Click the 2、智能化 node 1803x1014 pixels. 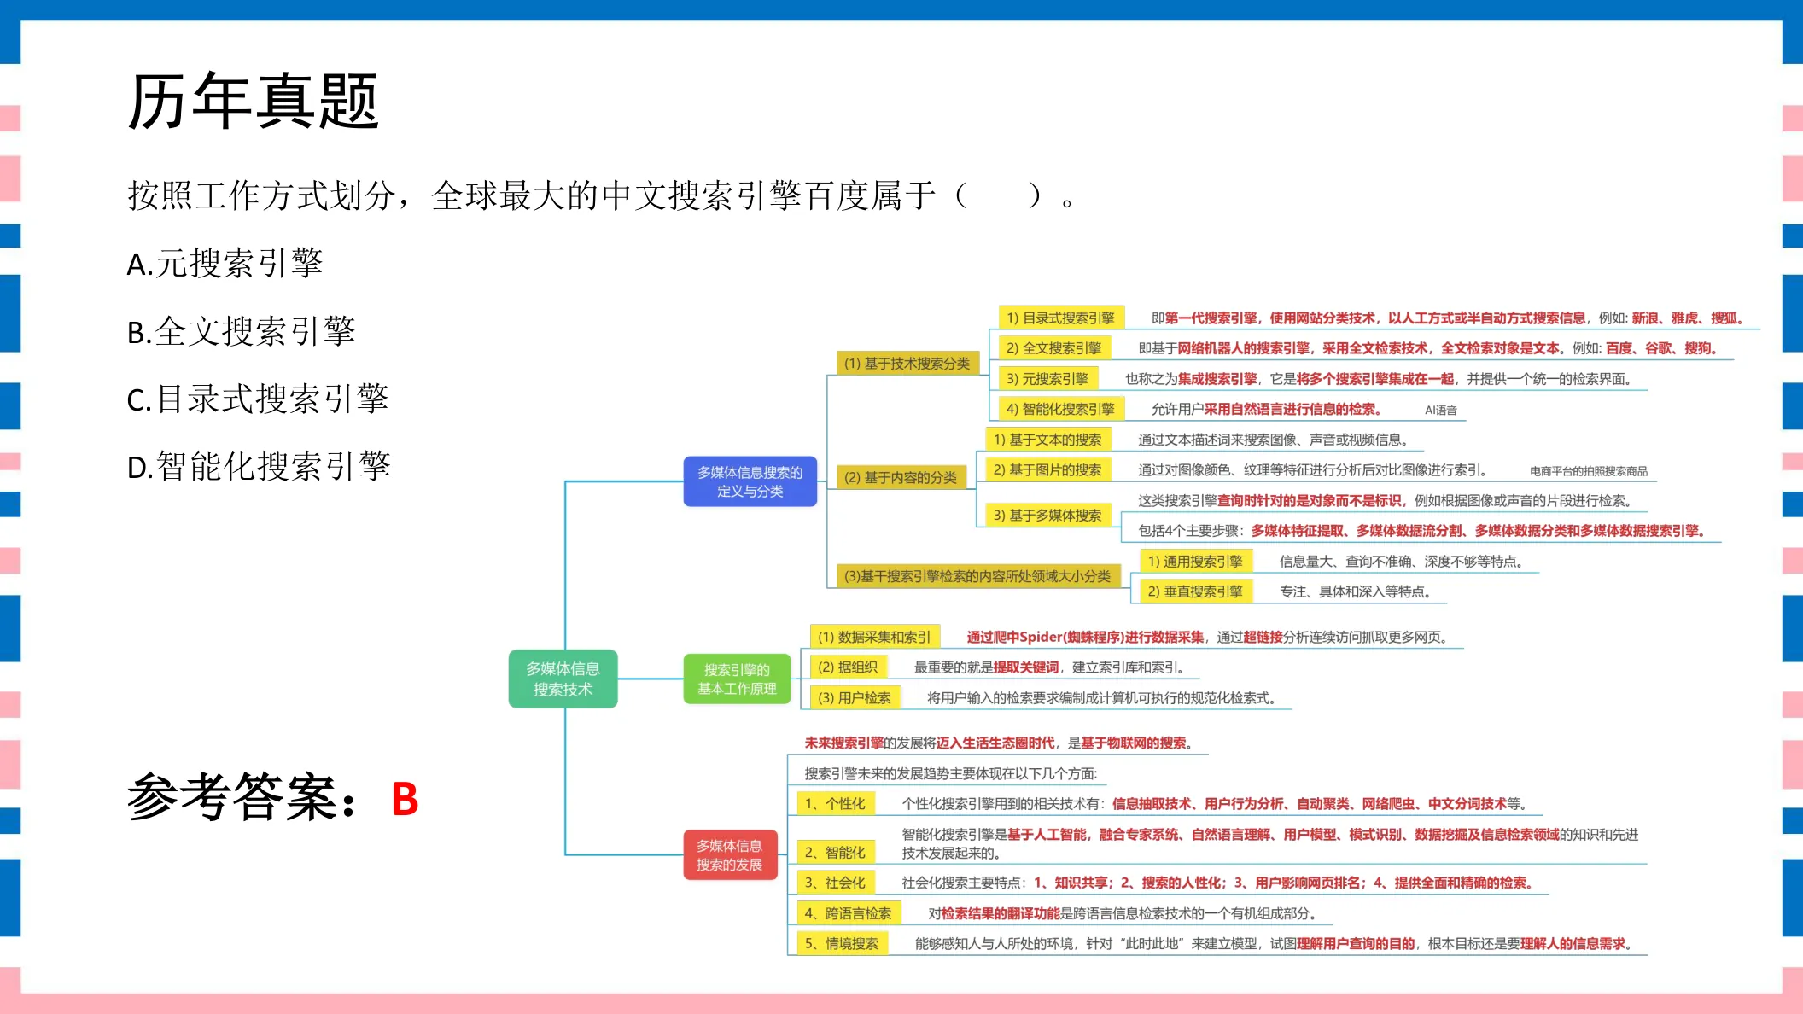[x=836, y=852]
